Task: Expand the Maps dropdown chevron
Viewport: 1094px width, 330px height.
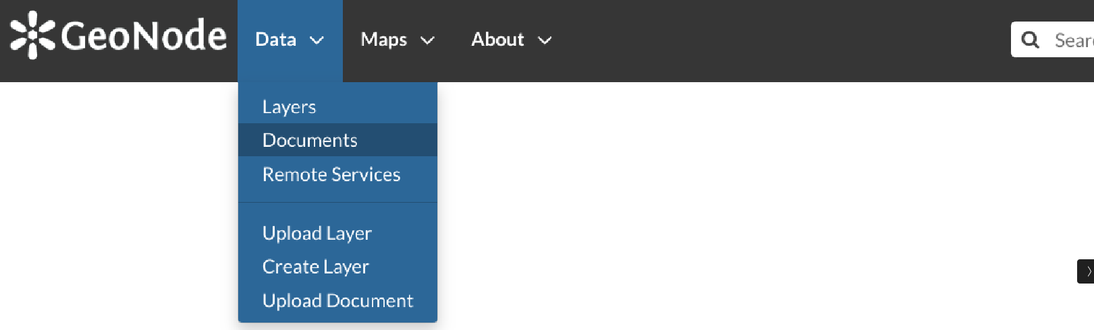Action: pos(427,41)
